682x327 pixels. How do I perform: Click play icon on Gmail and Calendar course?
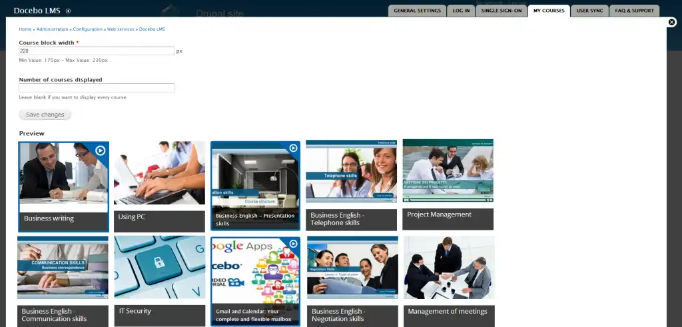[x=293, y=244]
